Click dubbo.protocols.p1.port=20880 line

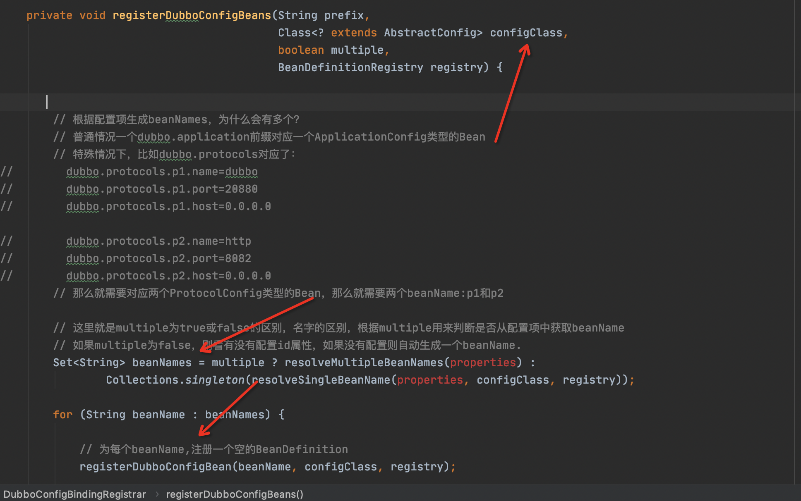point(162,189)
